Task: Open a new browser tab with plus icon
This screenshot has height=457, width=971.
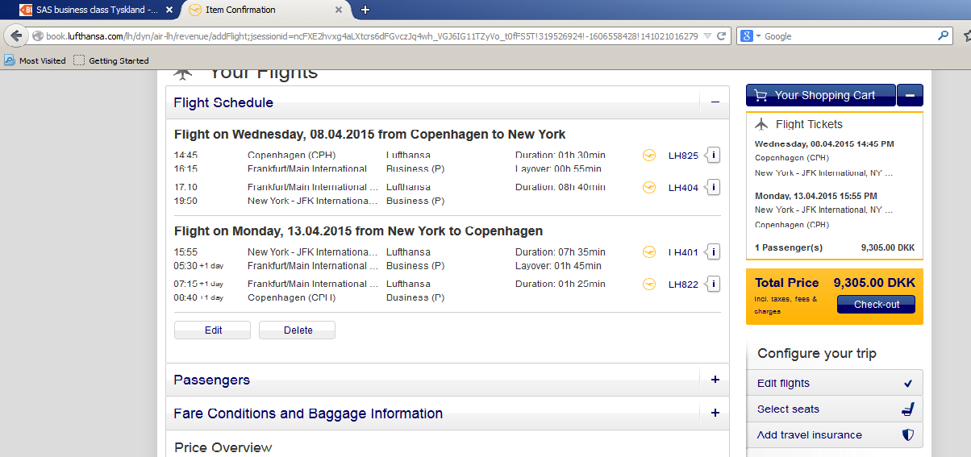Action: point(365,10)
